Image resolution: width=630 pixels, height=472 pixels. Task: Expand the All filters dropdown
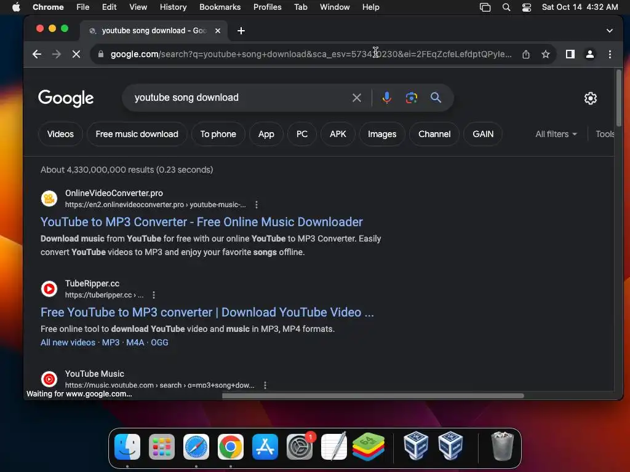(x=556, y=134)
